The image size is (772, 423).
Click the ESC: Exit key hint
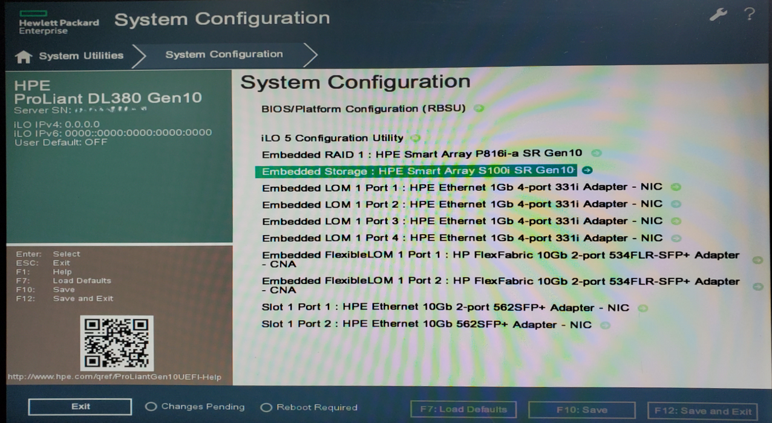point(43,263)
